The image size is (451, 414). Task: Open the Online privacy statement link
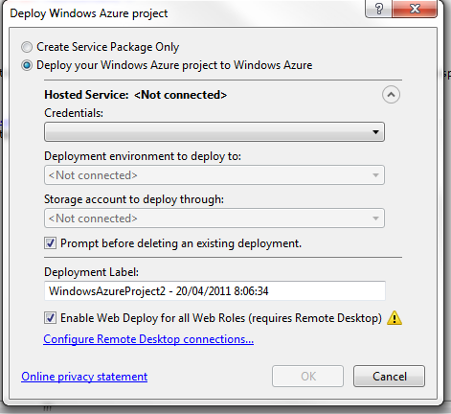tap(84, 377)
